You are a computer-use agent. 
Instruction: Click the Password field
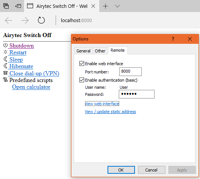click(x=136, y=94)
